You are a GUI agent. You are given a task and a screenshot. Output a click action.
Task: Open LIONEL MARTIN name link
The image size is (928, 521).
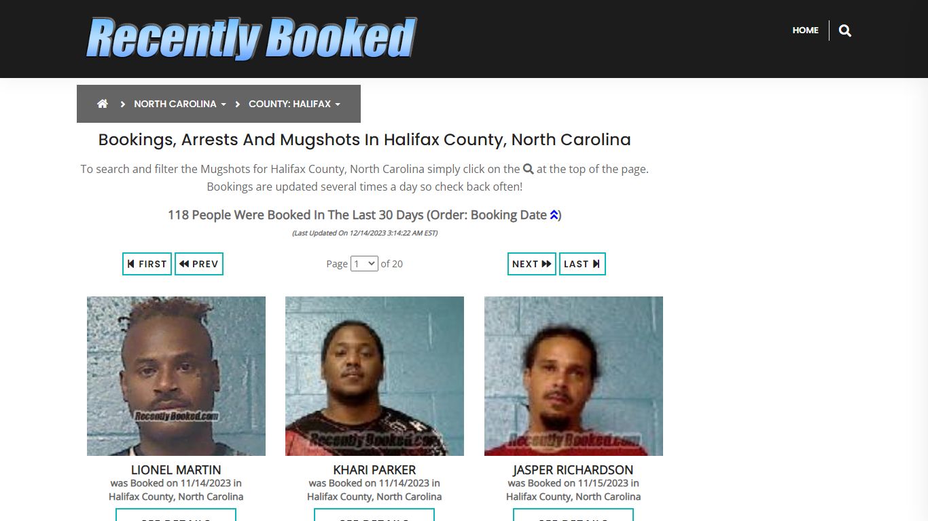tap(176, 469)
